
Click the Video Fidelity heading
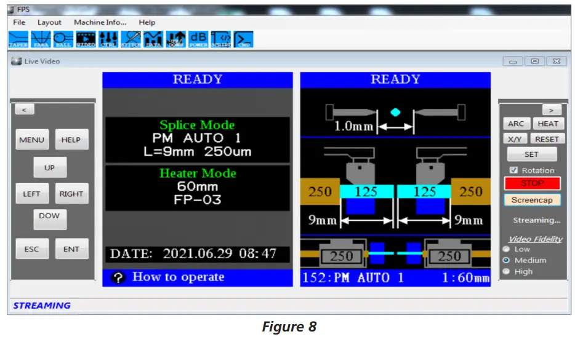536,239
